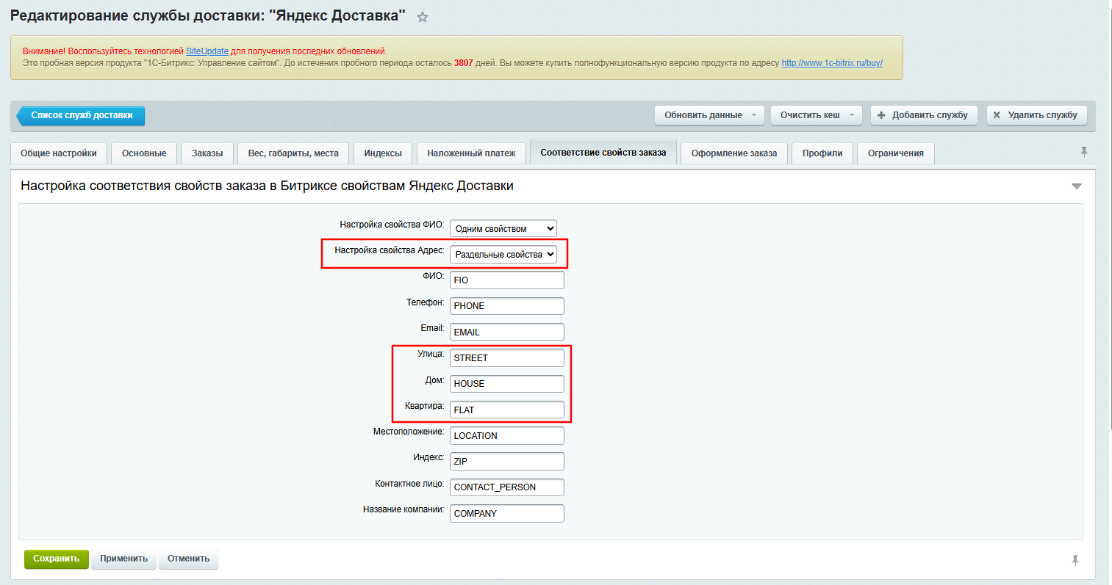Pin the bottom button bar icon
Viewport: 1112px width, 585px height.
tap(1075, 560)
